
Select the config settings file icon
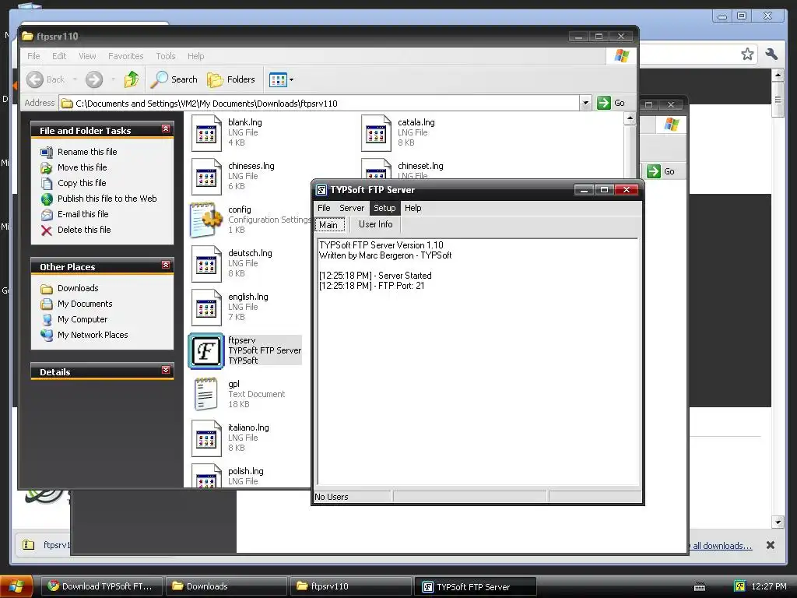click(205, 220)
